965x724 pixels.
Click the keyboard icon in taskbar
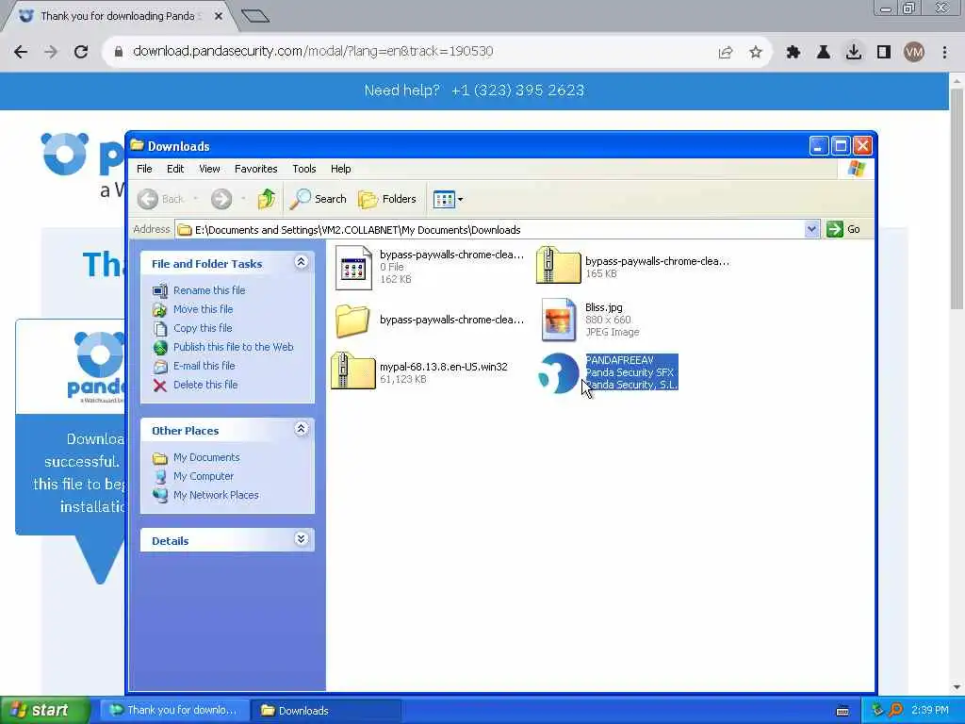842,711
